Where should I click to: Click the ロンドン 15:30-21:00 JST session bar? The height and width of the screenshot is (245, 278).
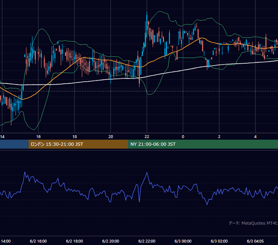point(78,144)
